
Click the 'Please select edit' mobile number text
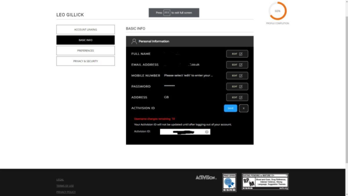pos(188,75)
